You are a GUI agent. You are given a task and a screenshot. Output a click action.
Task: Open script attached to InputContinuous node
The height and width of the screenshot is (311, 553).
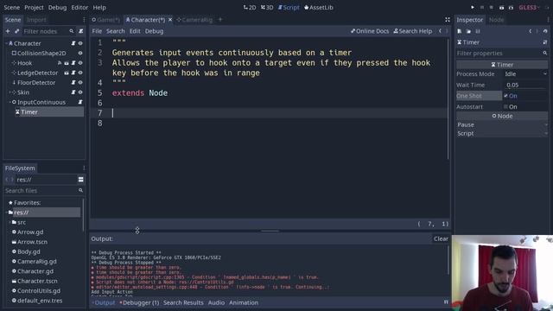(80, 102)
